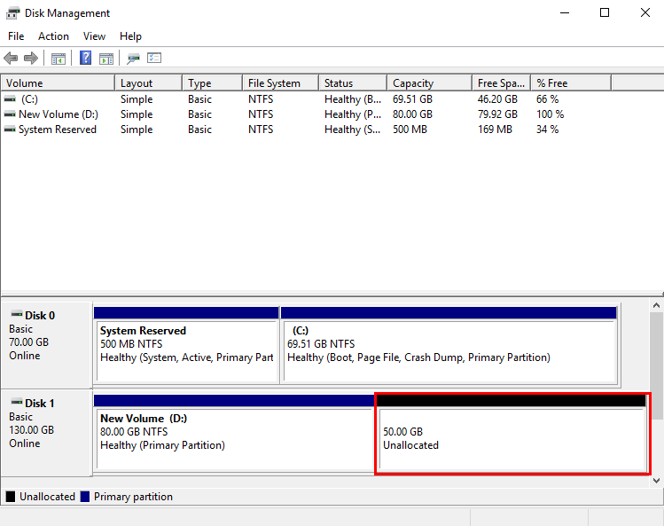Image resolution: width=664 pixels, height=526 pixels.
Task: Click the Healthy (P... status cell
Action: point(353,114)
